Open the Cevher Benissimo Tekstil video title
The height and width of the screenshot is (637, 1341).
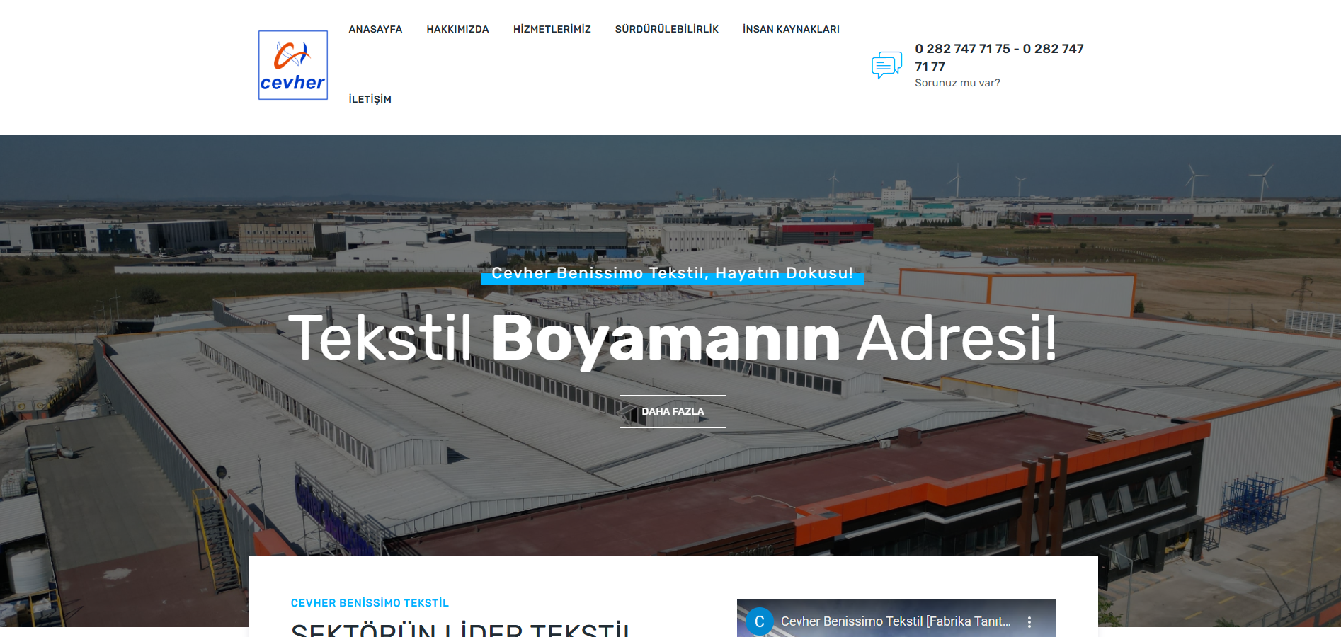(895, 621)
